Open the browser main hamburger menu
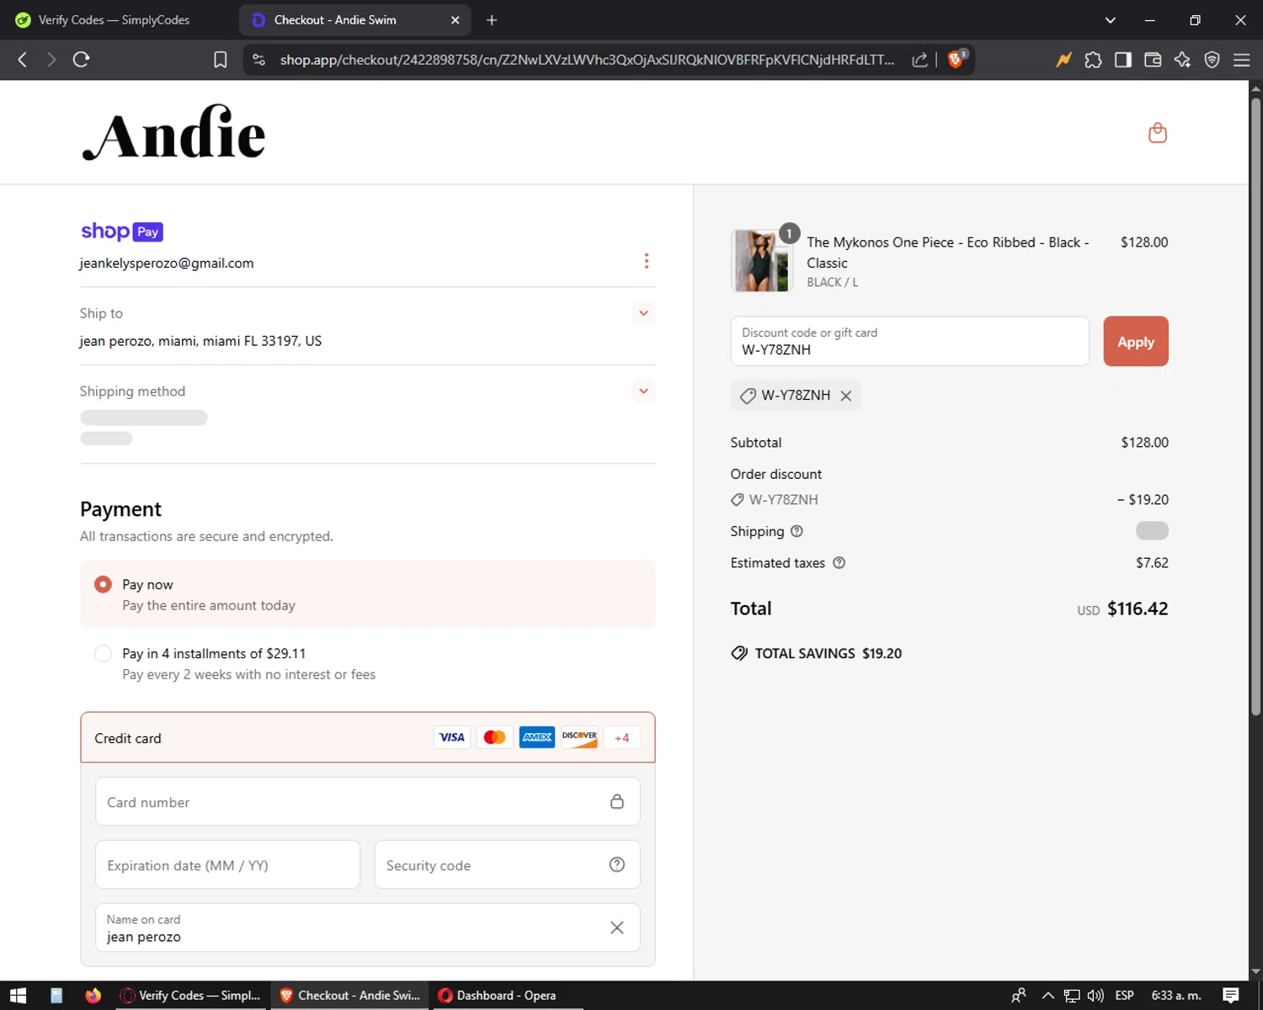The height and width of the screenshot is (1010, 1263). coord(1241,60)
